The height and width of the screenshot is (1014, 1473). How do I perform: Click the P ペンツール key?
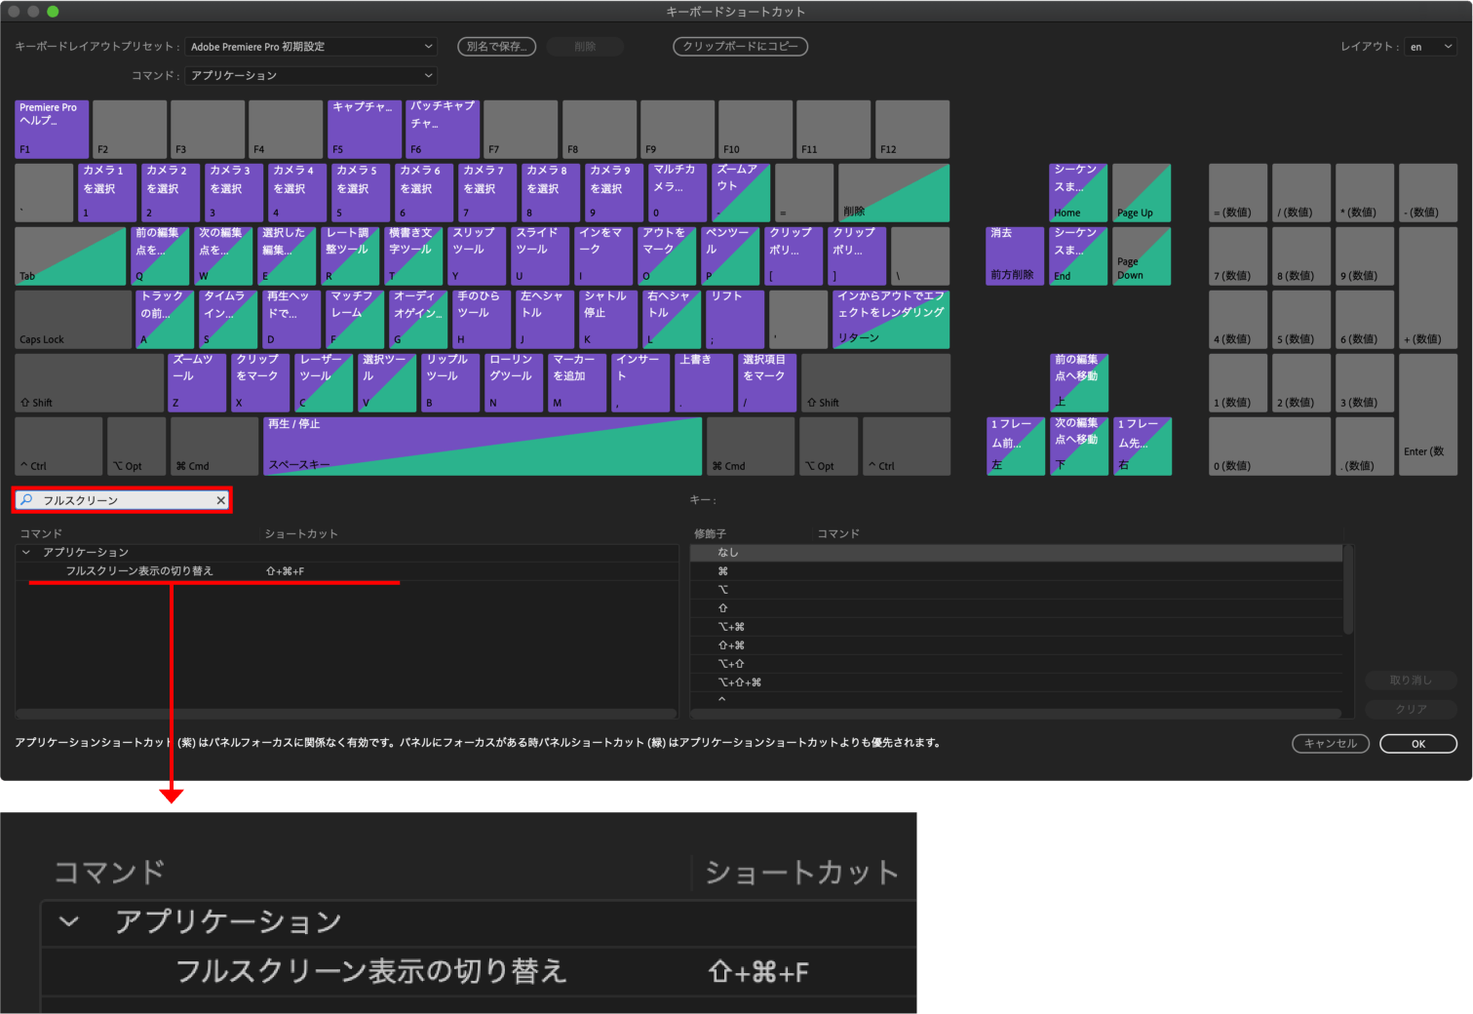730,255
